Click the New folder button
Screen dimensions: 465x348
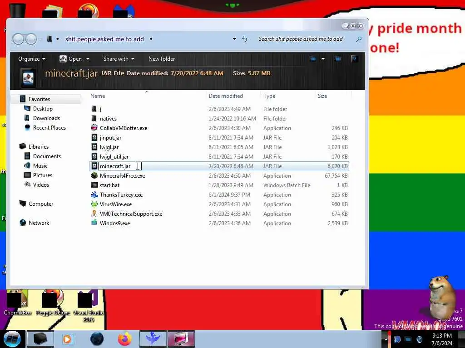coord(162,59)
